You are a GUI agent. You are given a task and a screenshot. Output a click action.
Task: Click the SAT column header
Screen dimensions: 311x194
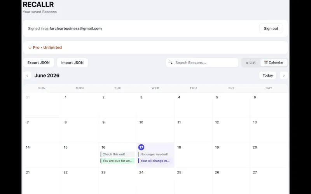(269, 88)
